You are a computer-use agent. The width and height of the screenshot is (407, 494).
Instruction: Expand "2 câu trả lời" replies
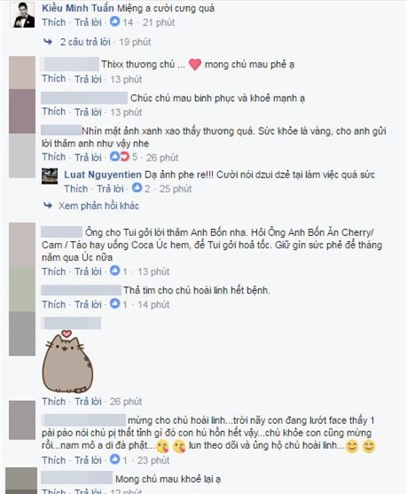click(85, 42)
